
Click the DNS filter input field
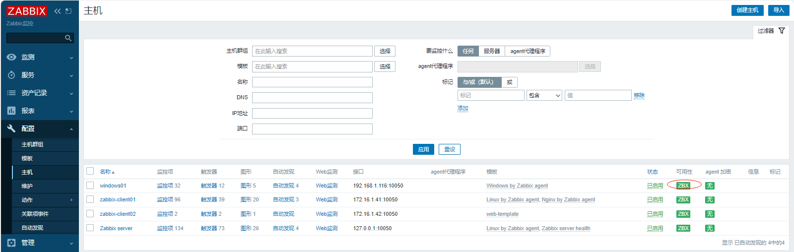[312, 98]
